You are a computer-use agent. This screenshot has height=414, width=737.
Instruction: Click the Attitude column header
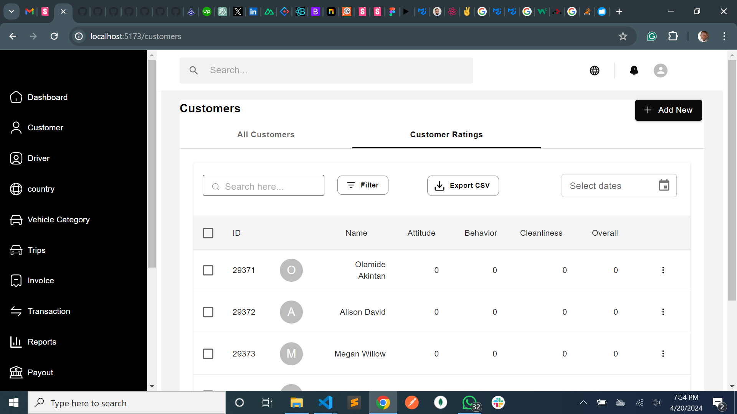[421, 233]
